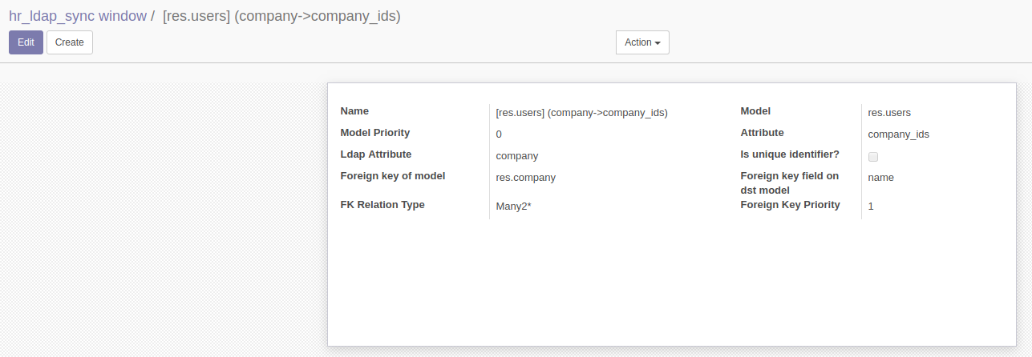Select the Ldap Attribute value 'company'
This screenshot has width=1032, height=357.
(x=517, y=156)
